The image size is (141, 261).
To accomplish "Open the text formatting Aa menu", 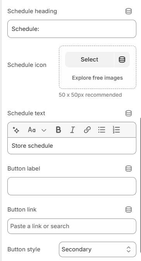I will point(37,130).
